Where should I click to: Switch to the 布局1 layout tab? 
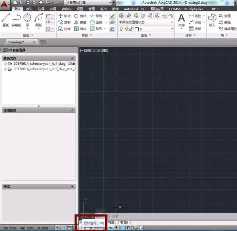coord(112,222)
